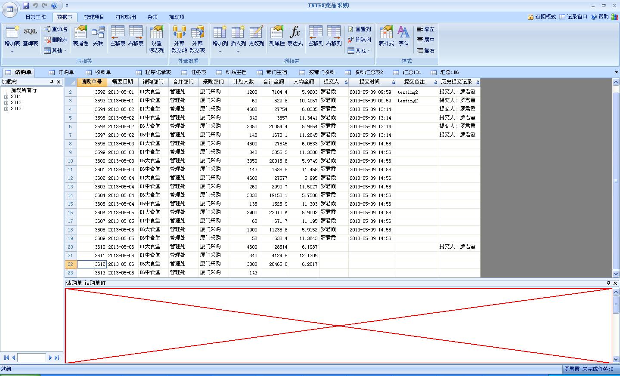
Task: Pin the 加载树 panel
Action: (x=52, y=82)
